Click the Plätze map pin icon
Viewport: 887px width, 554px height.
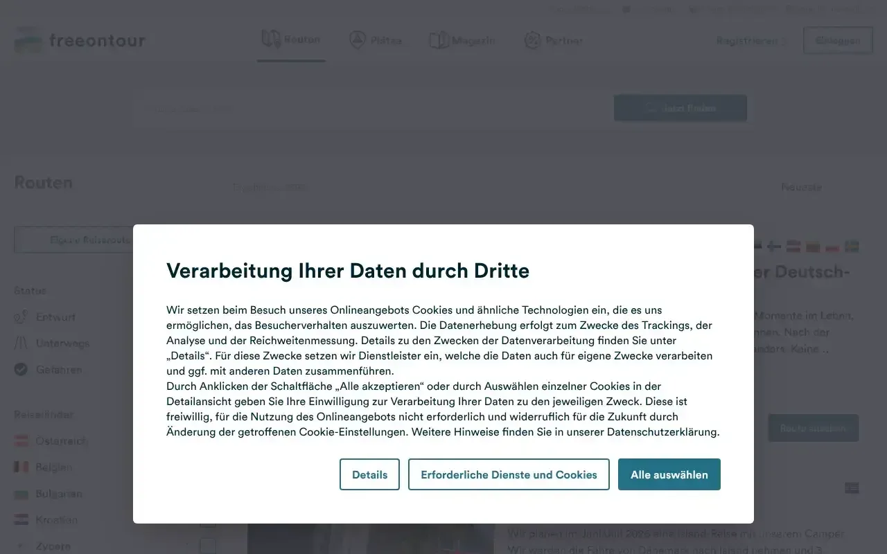(357, 40)
